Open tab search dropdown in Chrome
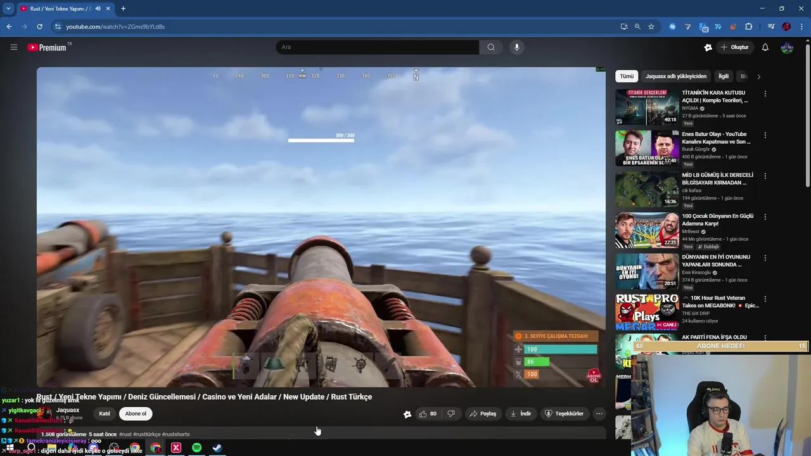Image resolution: width=811 pixels, height=456 pixels. click(8, 8)
